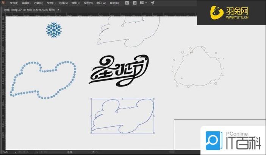Click the blue snowflake artwork
266x155 pixels.
[x=54, y=30]
